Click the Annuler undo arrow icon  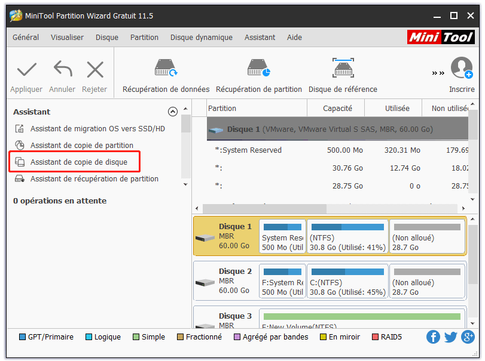pos(62,70)
